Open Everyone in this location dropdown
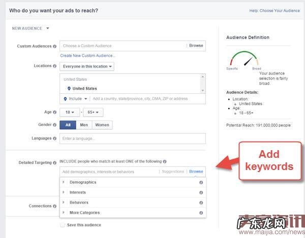Screen dimensions: 305x238 click(87, 66)
